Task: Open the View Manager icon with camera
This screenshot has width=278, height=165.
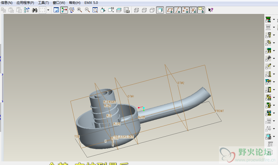Action: coord(127,10)
